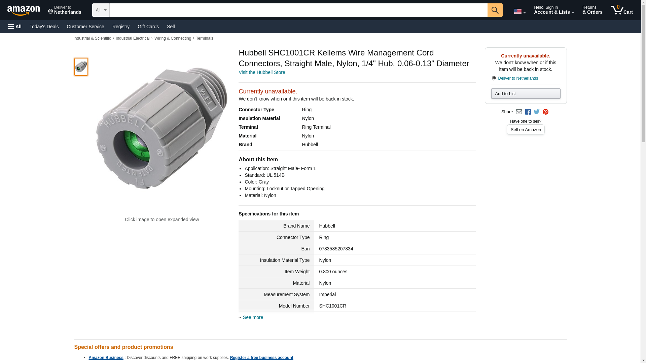Share product on Twitter
Viewport: 646px width, 363px height.
click(x=537, y=112)
